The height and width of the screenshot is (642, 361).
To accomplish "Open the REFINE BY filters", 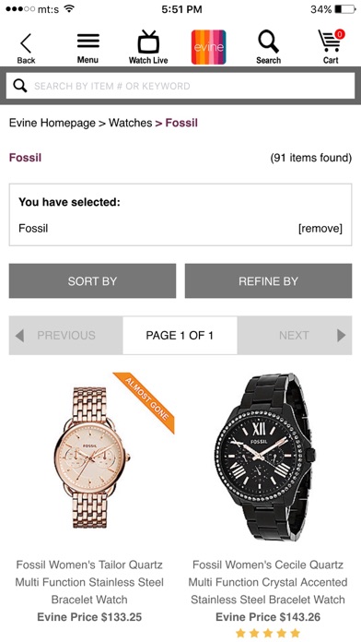I will (x=268, y=280).
